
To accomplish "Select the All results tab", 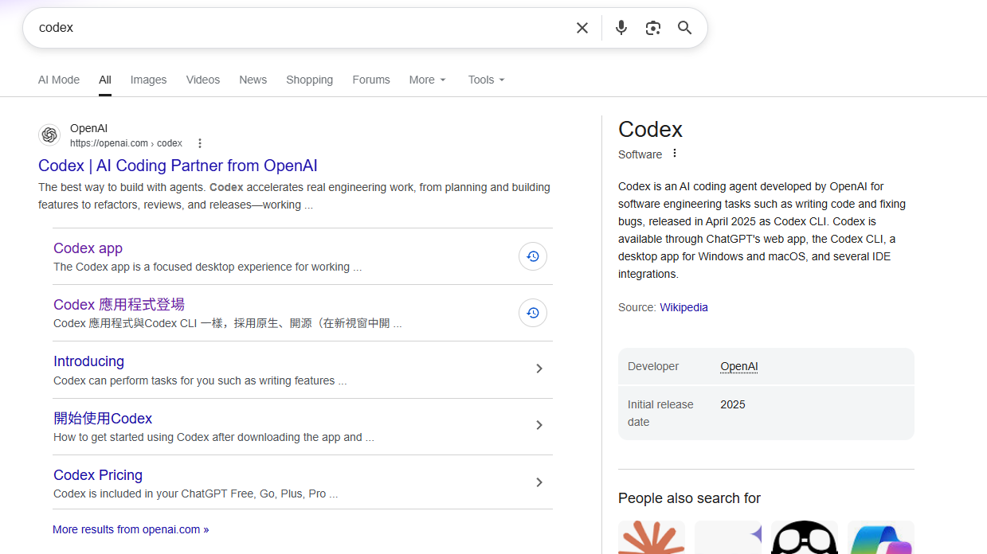I will 105,80.
